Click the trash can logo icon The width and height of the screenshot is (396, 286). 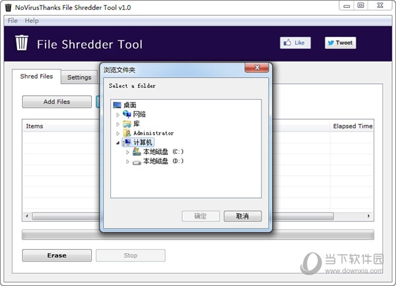22,44
